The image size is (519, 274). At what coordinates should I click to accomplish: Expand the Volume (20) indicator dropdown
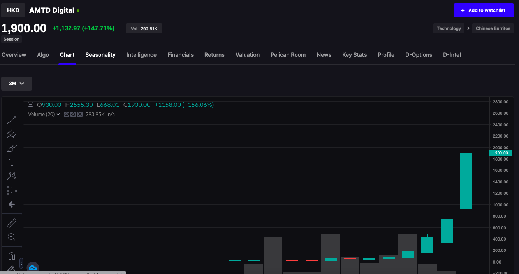[58, 114]
